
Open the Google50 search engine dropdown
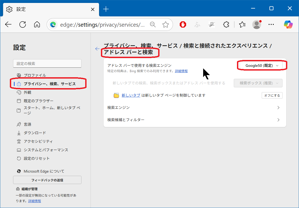coord(262,66)
